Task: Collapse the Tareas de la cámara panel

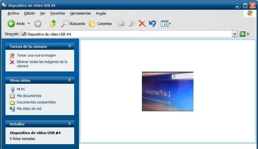Action: coord(70,46)
